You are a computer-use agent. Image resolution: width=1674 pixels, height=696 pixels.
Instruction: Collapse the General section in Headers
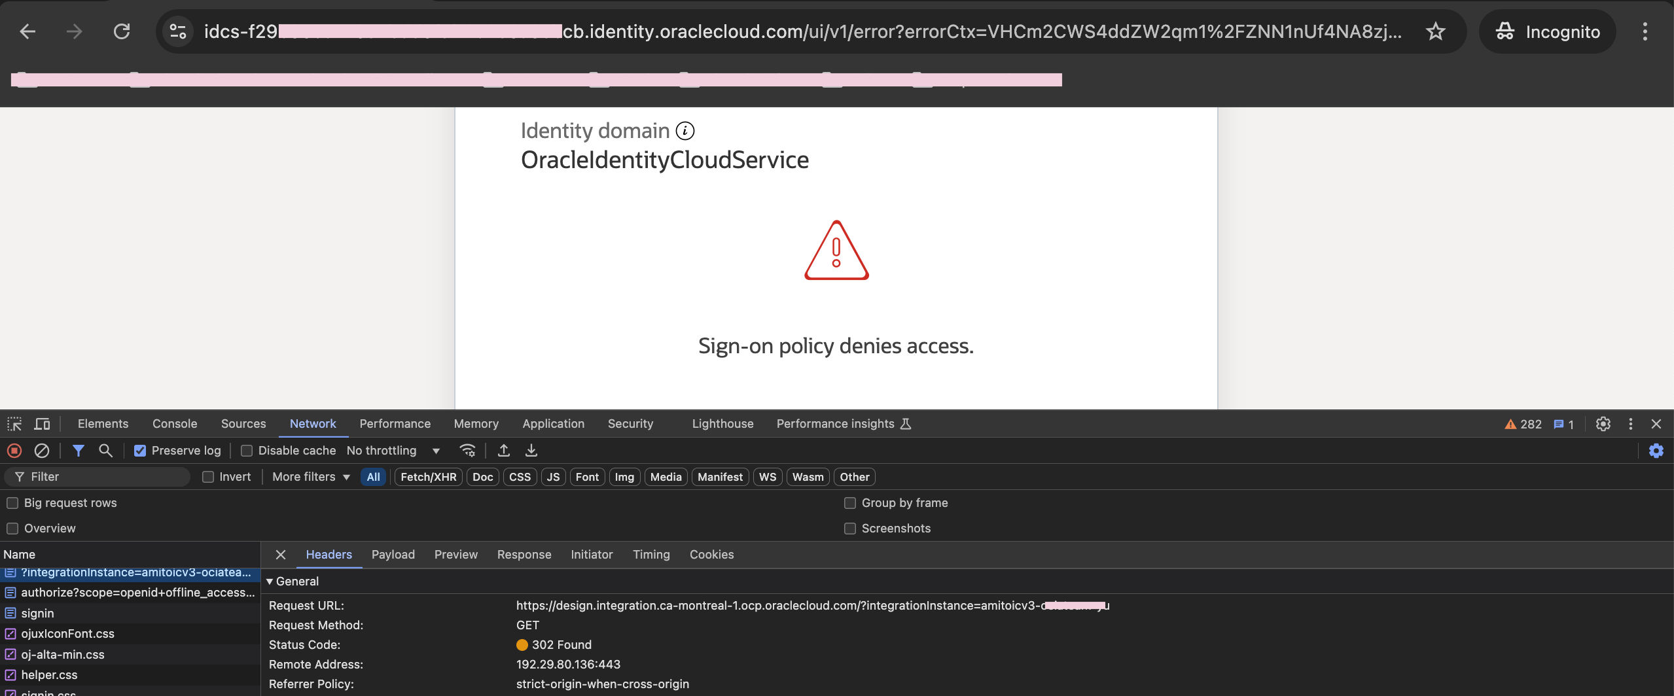tap(270, 581)
